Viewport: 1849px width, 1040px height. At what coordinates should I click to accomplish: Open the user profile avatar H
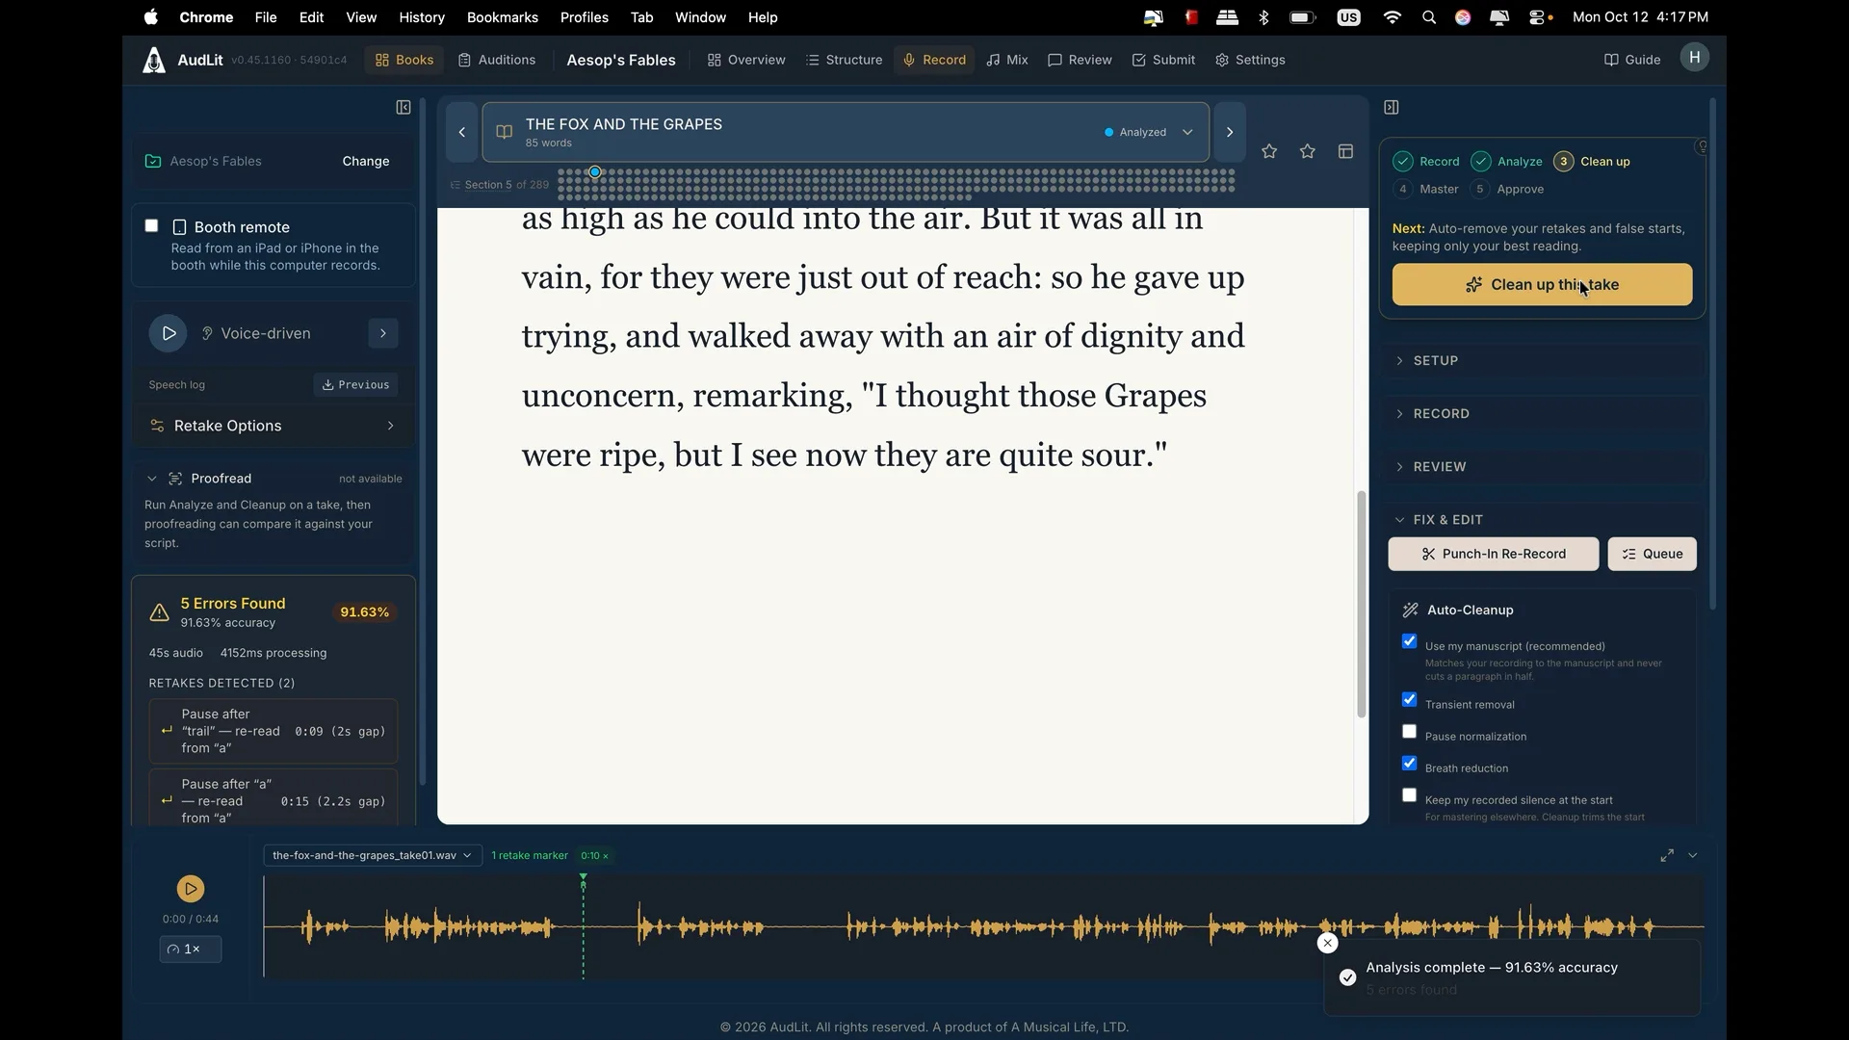point(1694,58)
